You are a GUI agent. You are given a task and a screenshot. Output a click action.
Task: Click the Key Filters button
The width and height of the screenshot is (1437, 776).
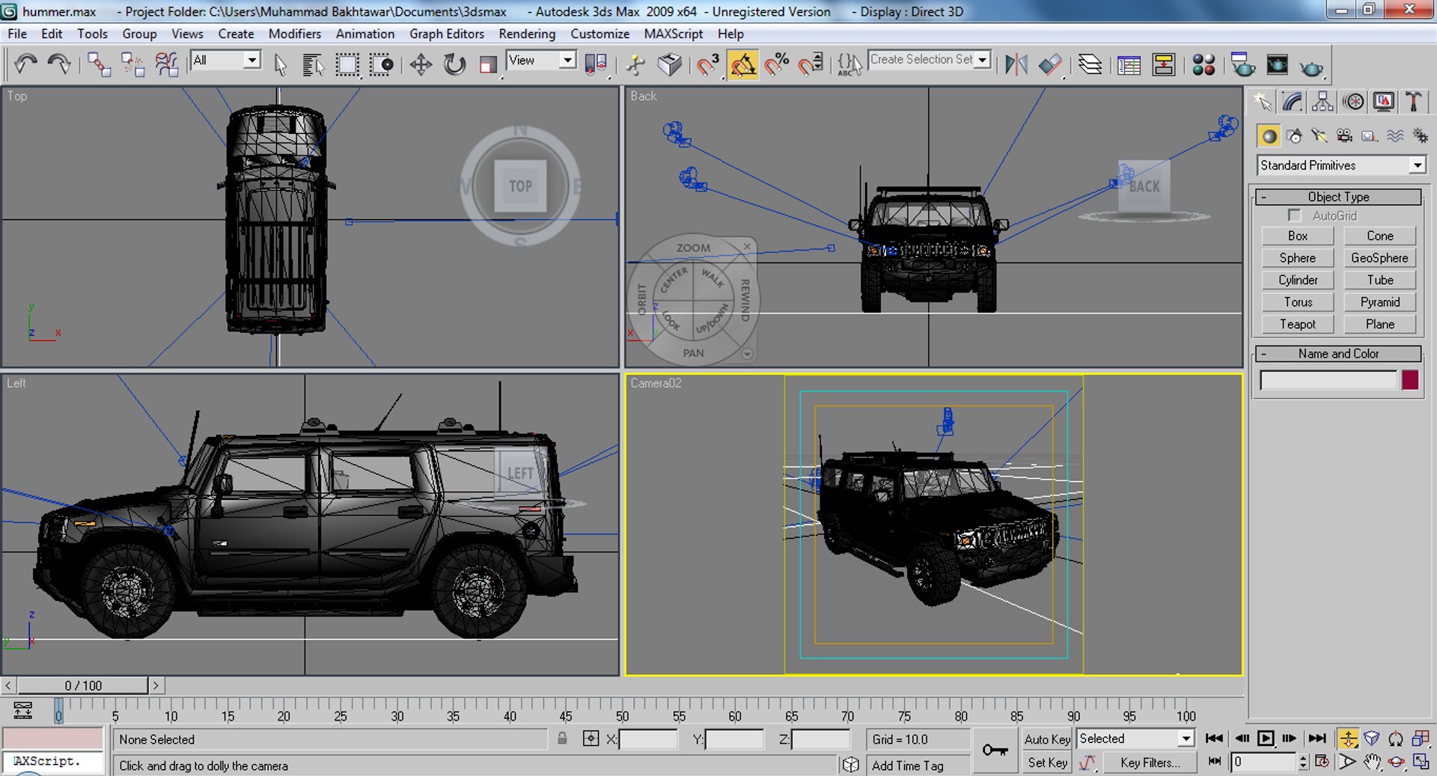[x=1150, y=763]
